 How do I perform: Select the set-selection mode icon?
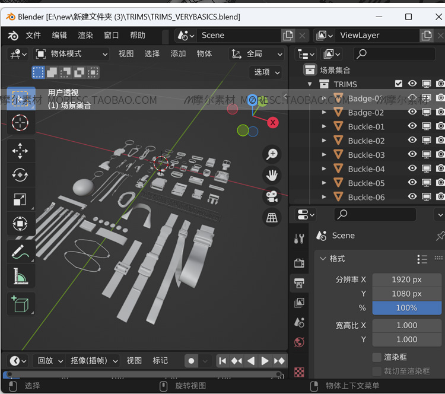(x=38, y=72)
